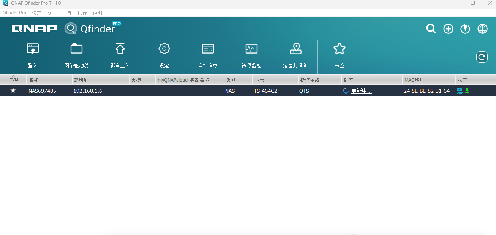Click IP address 192.168.1.6
This screenshot has width=496, height=235.
pyautogui.click(x=88, y=91)
